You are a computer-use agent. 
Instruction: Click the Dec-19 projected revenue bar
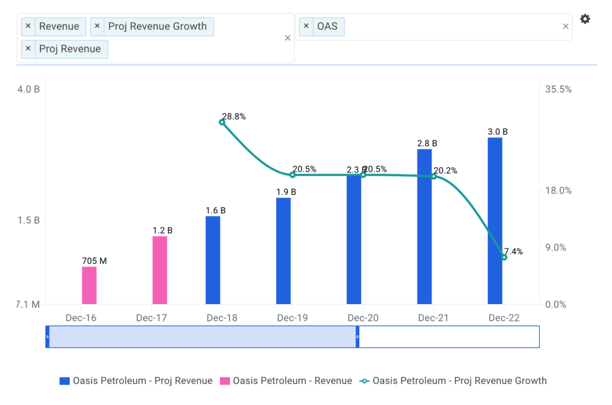pos(283,251)
